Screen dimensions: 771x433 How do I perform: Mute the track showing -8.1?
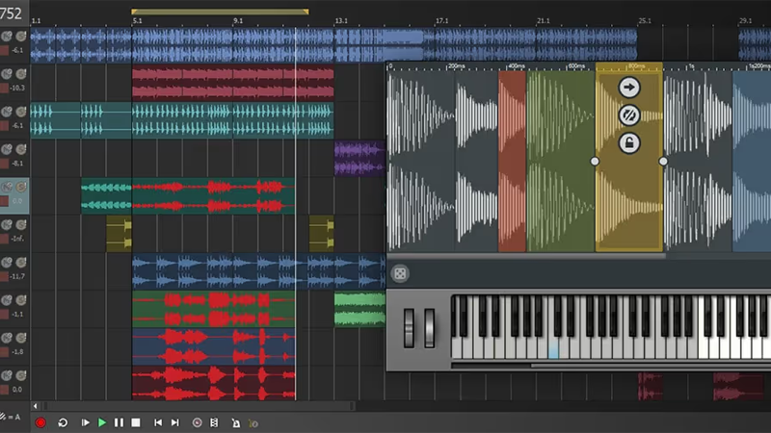pyautogui.click(x=7, y=149)
